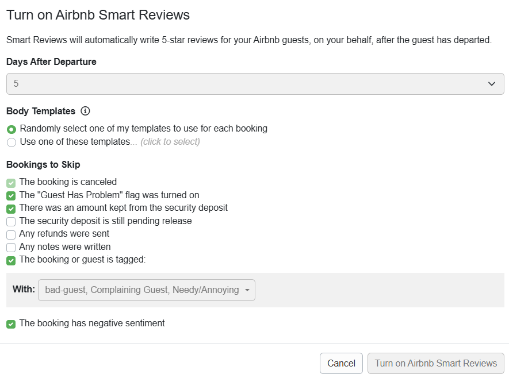
Task: Click the chevron on the Days After Departure dropdown
Action: click(492, 83)
